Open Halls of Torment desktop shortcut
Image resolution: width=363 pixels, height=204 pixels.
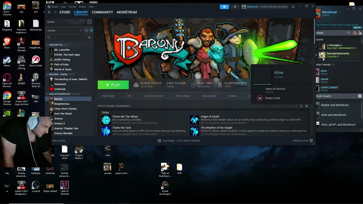[x=64, y=188]
